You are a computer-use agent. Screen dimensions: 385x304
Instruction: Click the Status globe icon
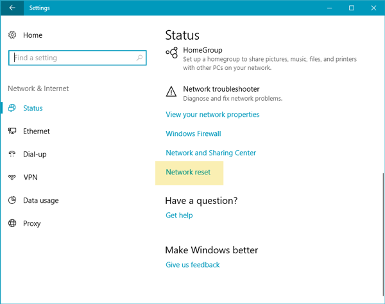[x=12, y=108]
